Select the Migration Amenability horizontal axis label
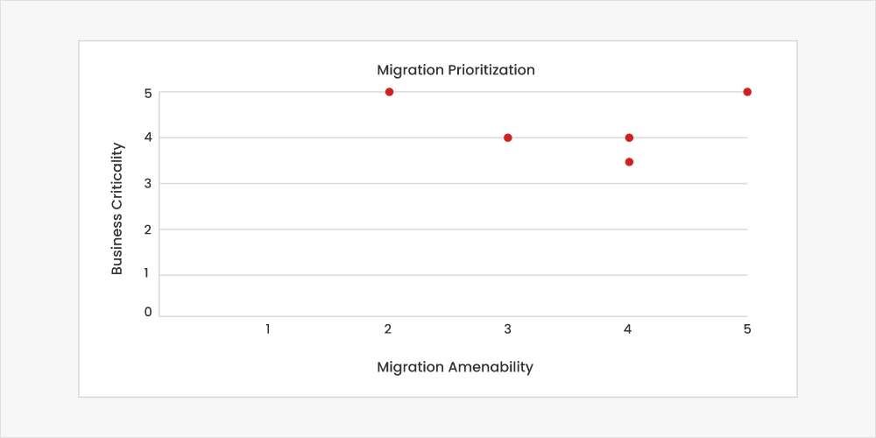The image size is (876, 438). coord(455,367)
